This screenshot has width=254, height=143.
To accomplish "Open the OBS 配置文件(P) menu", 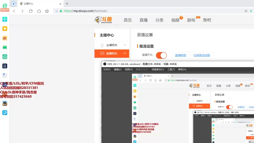I will tap(142, 69).
